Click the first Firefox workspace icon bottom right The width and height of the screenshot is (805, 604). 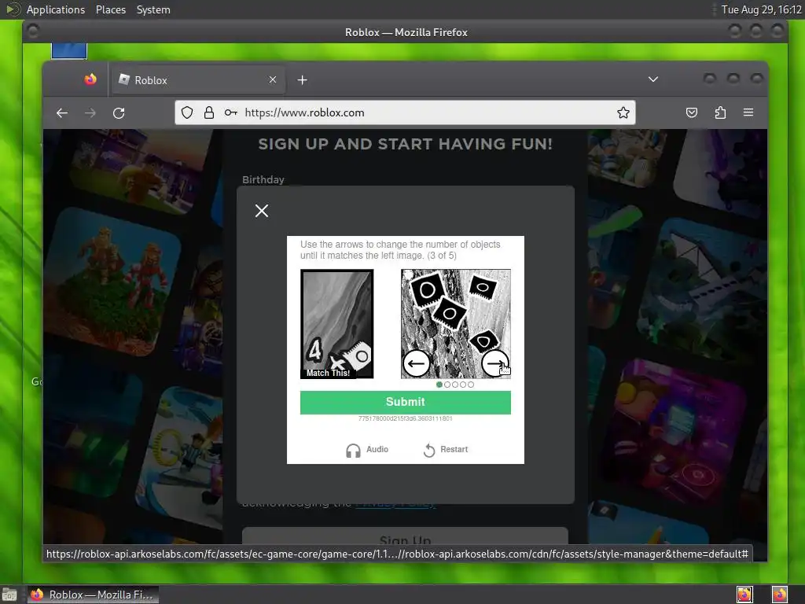744,595
